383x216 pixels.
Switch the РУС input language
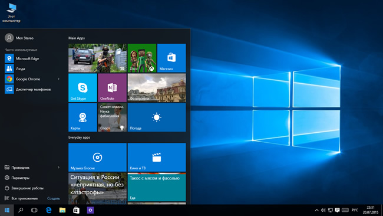point(355,210)
